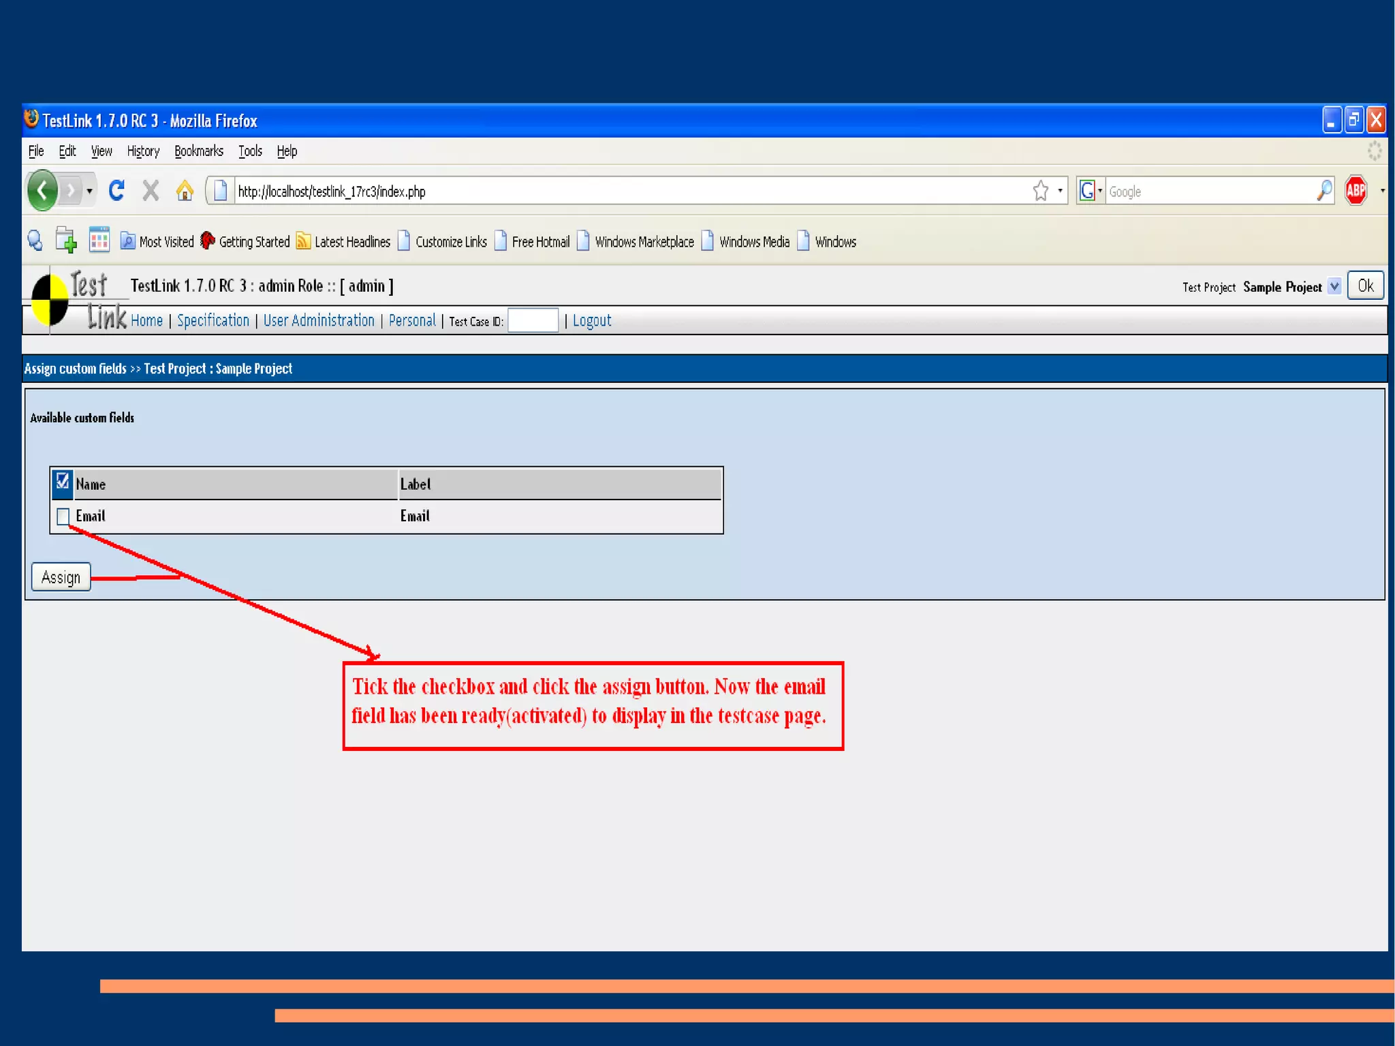Open the Latest Headlines feed bookmark

coord(343,241)
